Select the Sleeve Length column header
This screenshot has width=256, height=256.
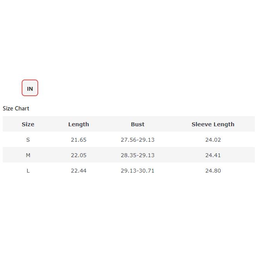[213, 124]
